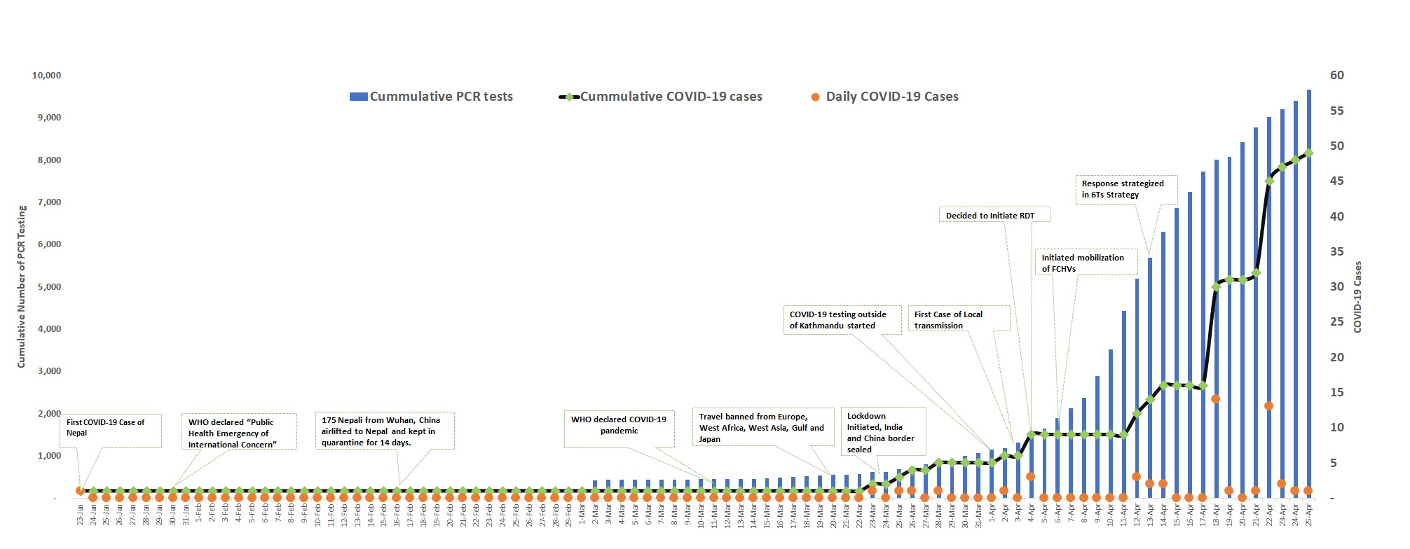Screen dimensions: 1410x549
Task: Select the orange daily cases dot on 22-Apr
Action: coord(1268,406)
